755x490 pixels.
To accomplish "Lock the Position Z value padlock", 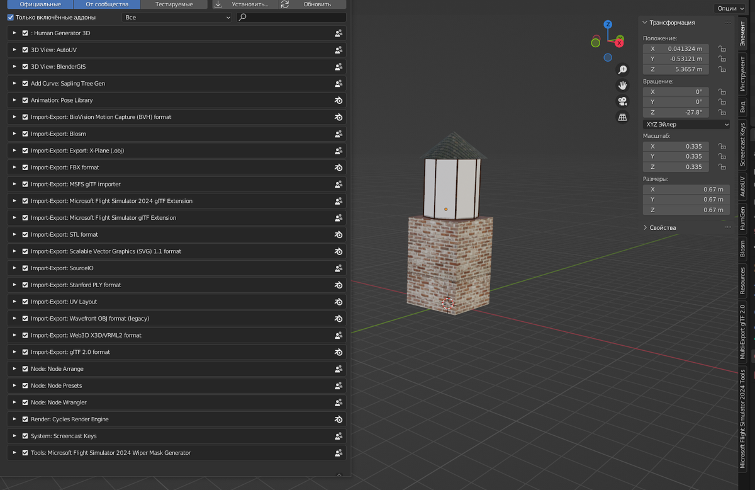I will pyautogui.click(x=722, y=69).
